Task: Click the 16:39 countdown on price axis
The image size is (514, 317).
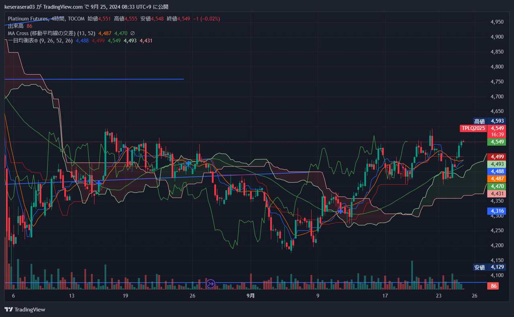Action: coord(497,135)
